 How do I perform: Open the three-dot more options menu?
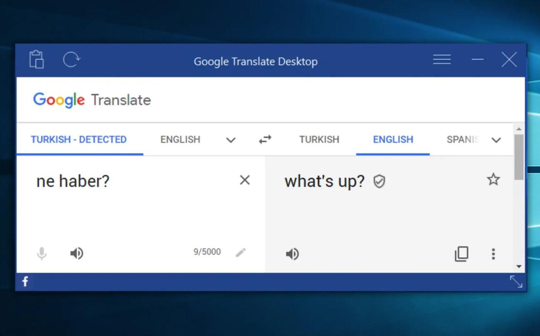click(493, 254)
